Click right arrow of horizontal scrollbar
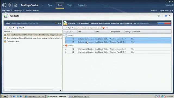This screenshot has height=98, width=174. click(x=61, y=90)
